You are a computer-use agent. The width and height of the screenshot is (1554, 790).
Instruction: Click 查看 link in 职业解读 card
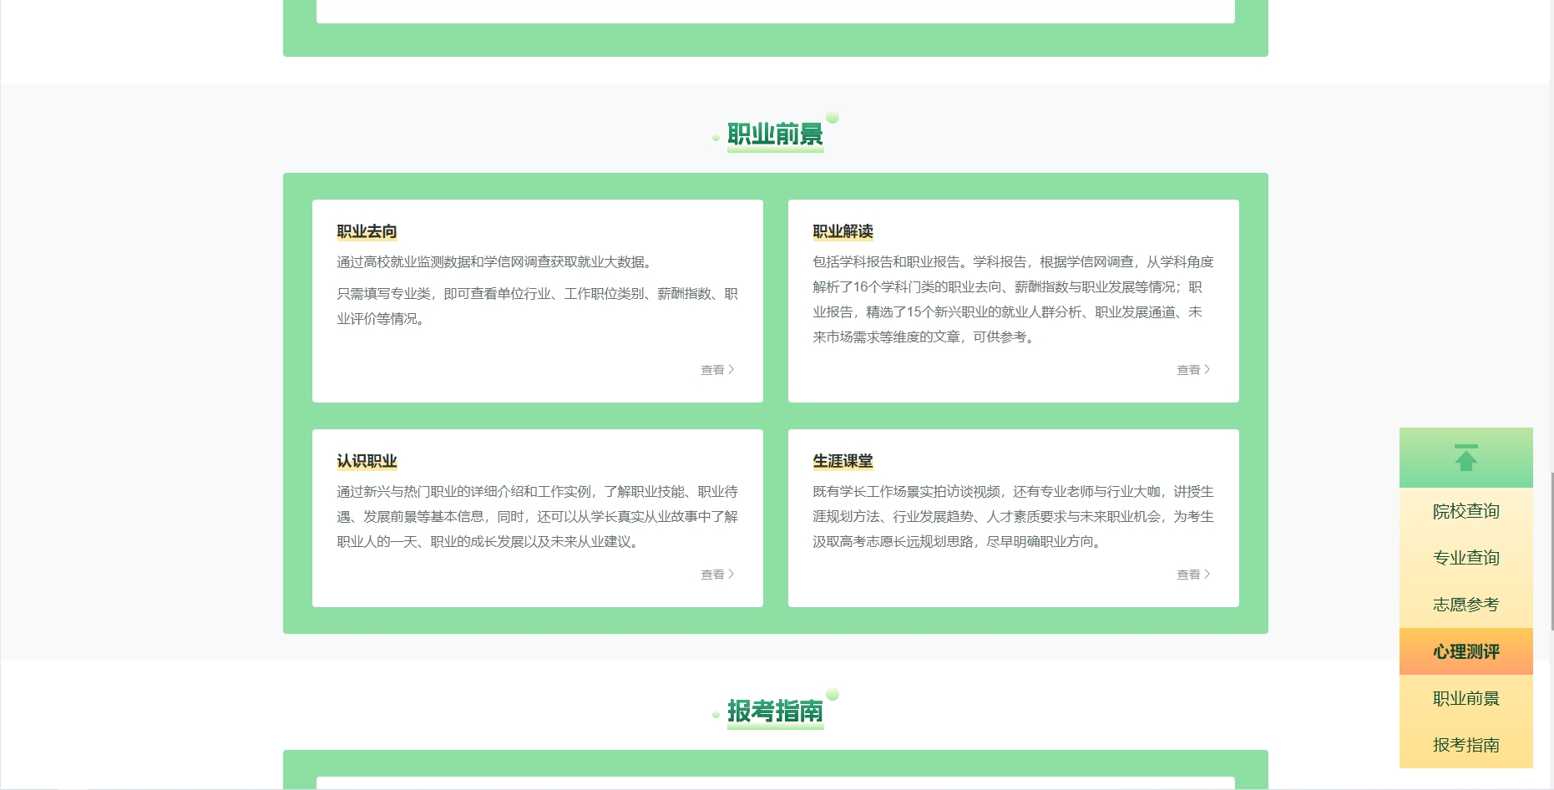(1193, 369)
